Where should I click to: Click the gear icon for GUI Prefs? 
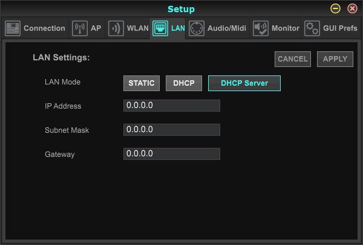(312, 28)
